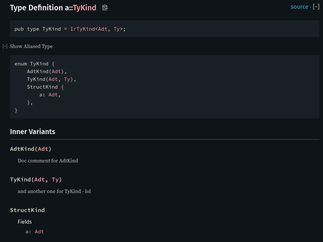This screenshot has width=323, height=242.
Task: Collapse all sections with the [−] control
Action: coord(316,6)
